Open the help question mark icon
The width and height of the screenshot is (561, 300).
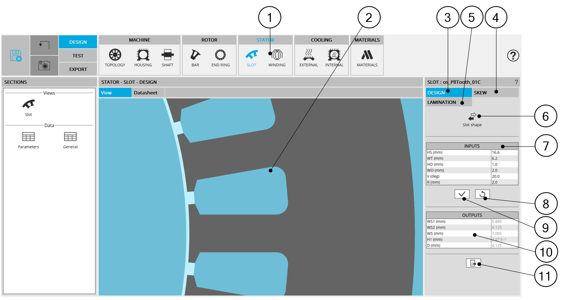tap(513, 56)
